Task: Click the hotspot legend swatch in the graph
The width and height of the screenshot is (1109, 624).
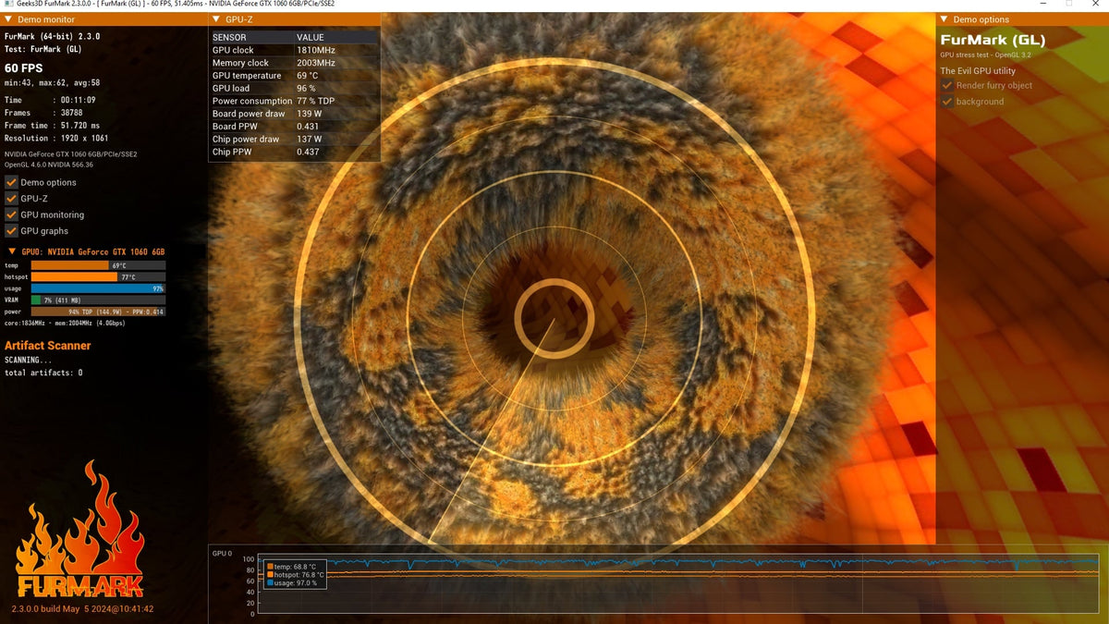Action: tap(270, 575)
